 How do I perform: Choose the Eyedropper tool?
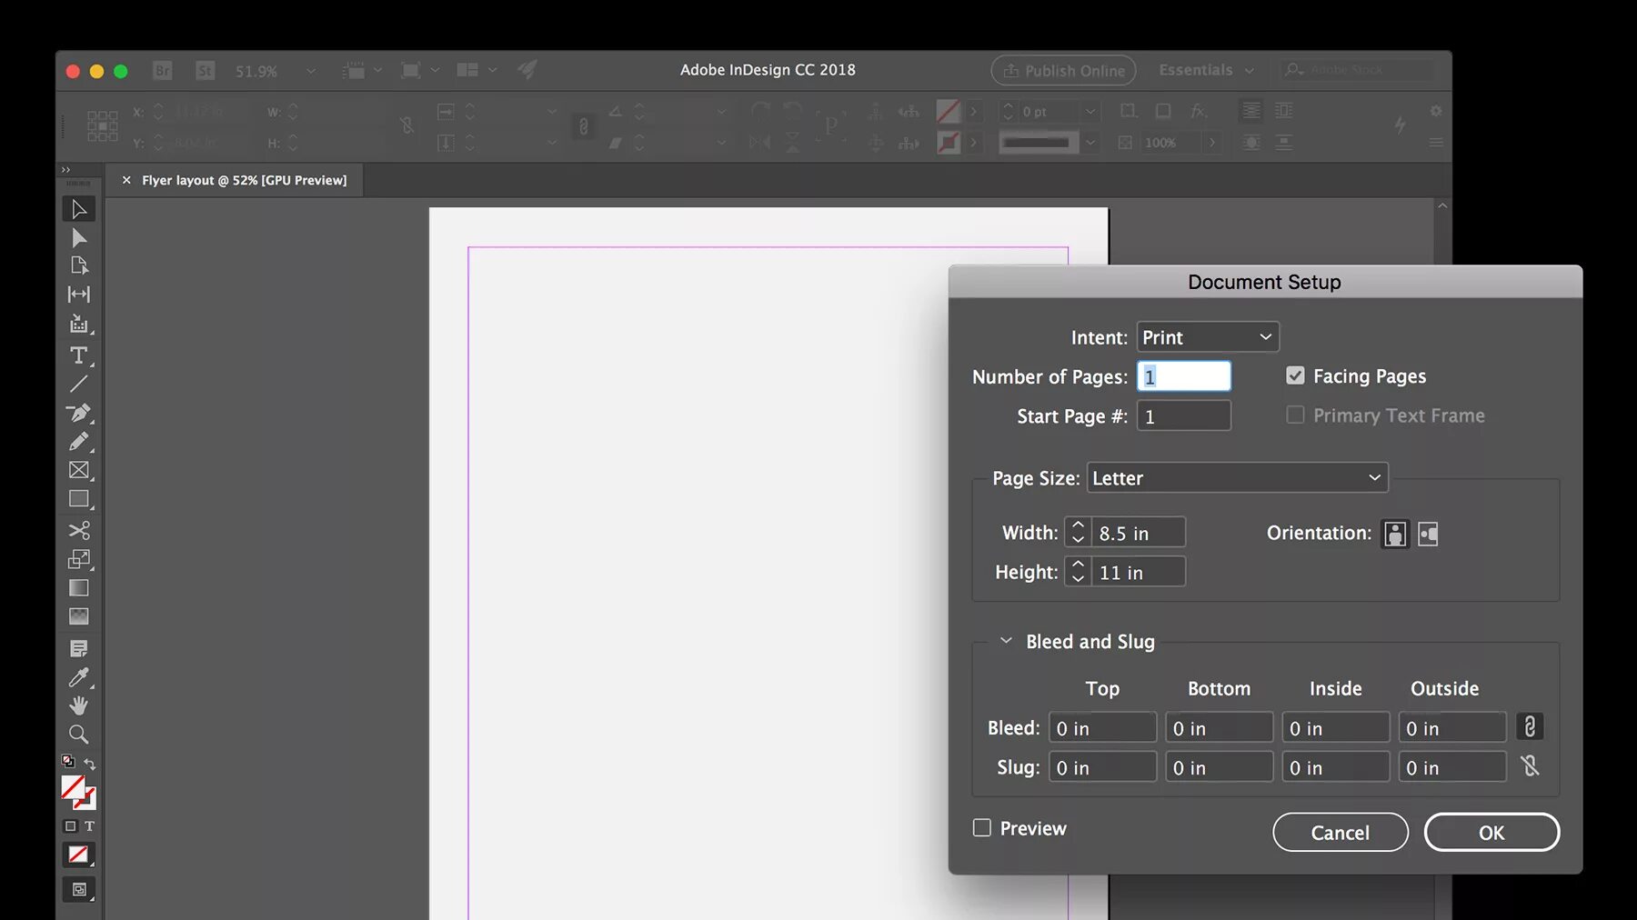coord(79,677)
